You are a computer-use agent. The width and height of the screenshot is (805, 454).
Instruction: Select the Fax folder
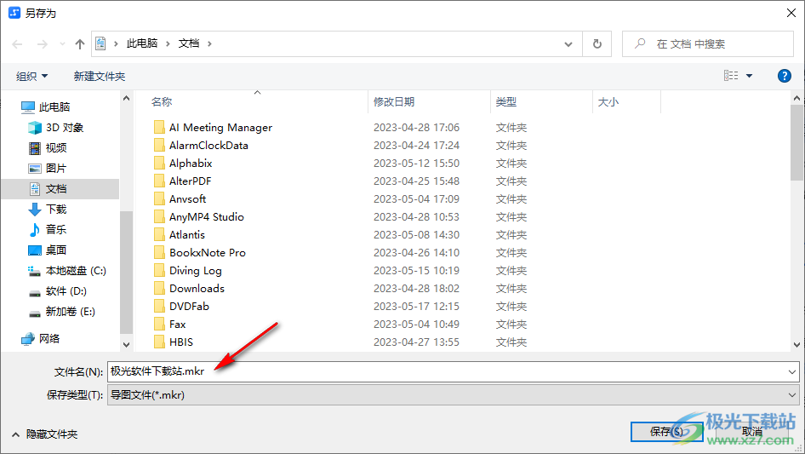point(177,325)
